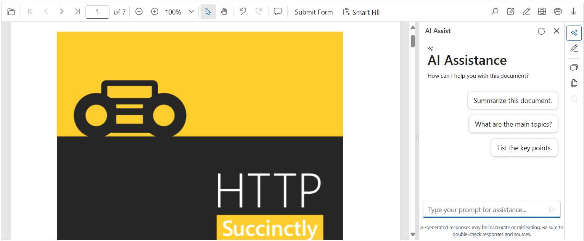Open the bookmarks icon in right sidebar

click(574, 99)
